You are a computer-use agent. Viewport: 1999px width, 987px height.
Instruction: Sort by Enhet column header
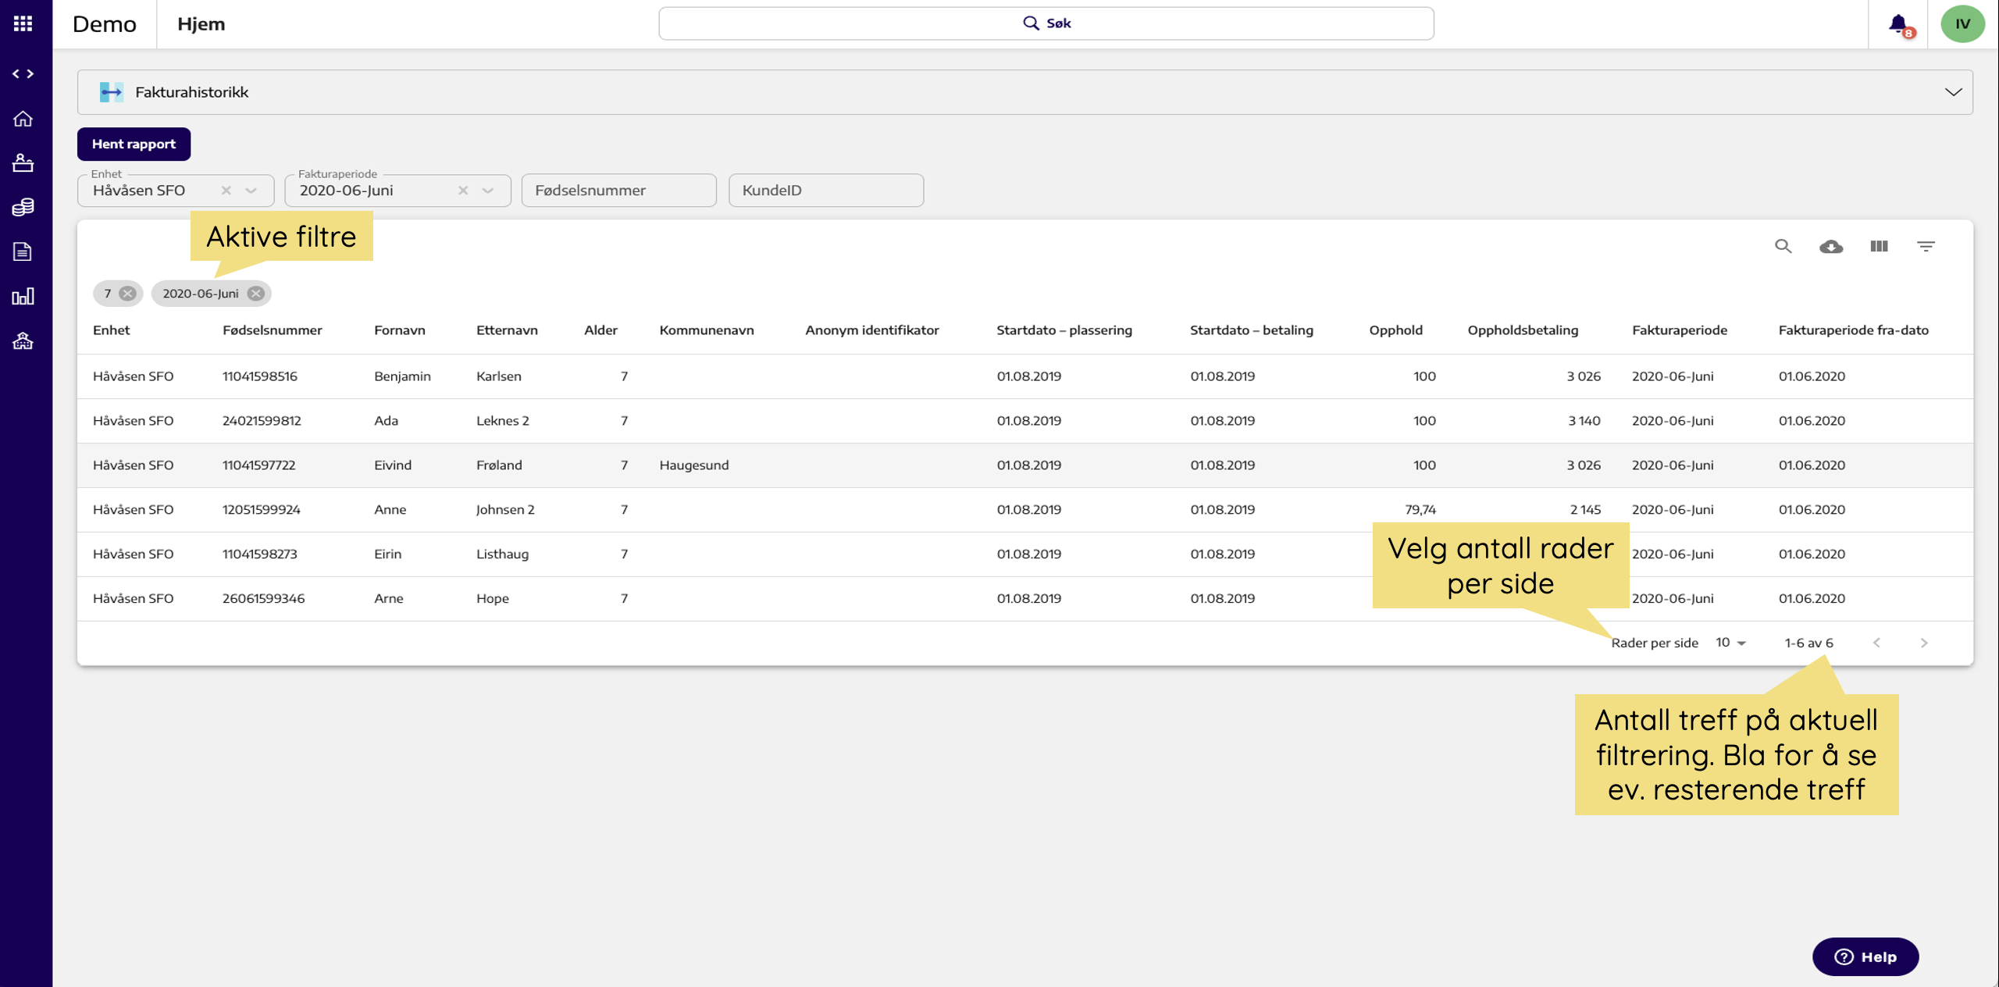tap(112, 330)
